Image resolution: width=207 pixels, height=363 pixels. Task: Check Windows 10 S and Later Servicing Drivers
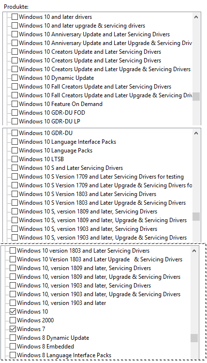point(15,168)
